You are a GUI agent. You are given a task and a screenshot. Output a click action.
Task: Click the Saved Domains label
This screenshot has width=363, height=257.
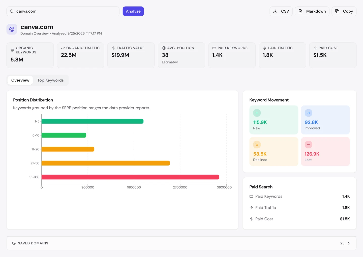pos(33,243)
